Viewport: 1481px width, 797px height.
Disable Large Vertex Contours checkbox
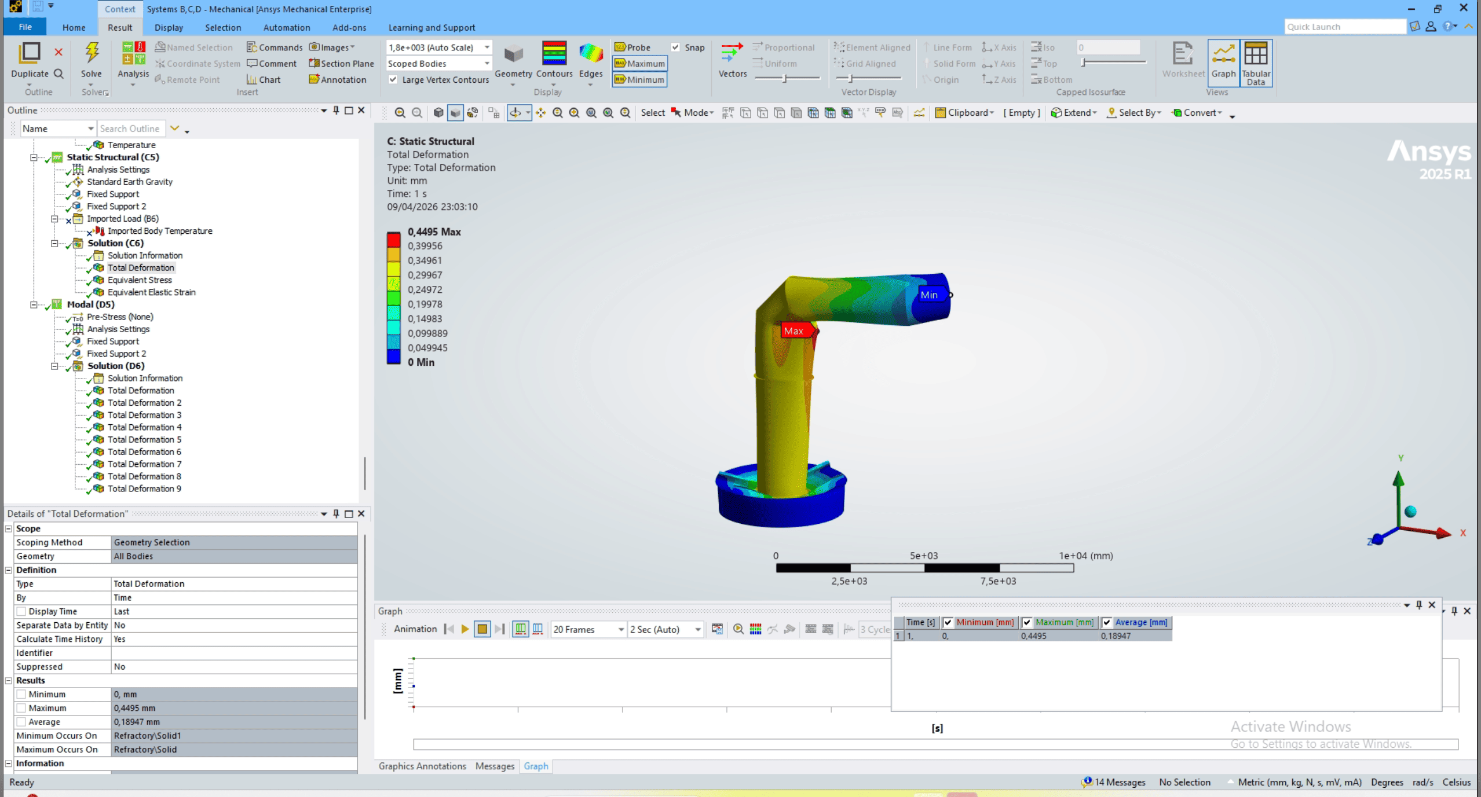pos(393,80)
